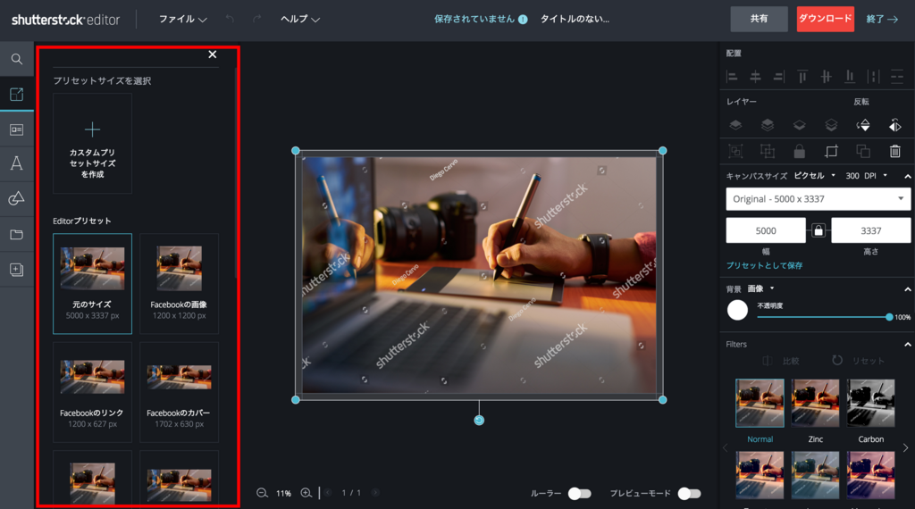Select the canvas size sidebar tool
Image resolution: width=915 pixels, height=509 pixels.
(x=16, y=94)
